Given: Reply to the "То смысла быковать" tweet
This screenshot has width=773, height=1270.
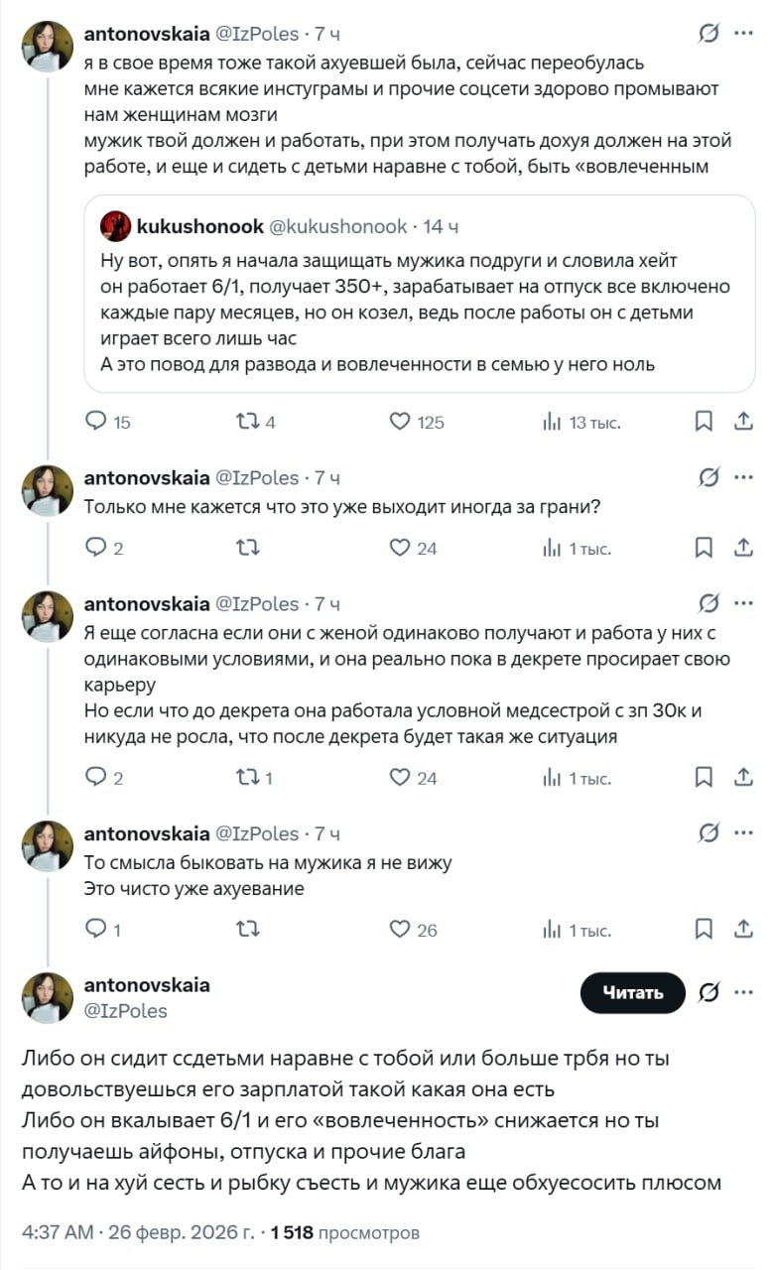Looking at the screenshot, I should point(96,930).
